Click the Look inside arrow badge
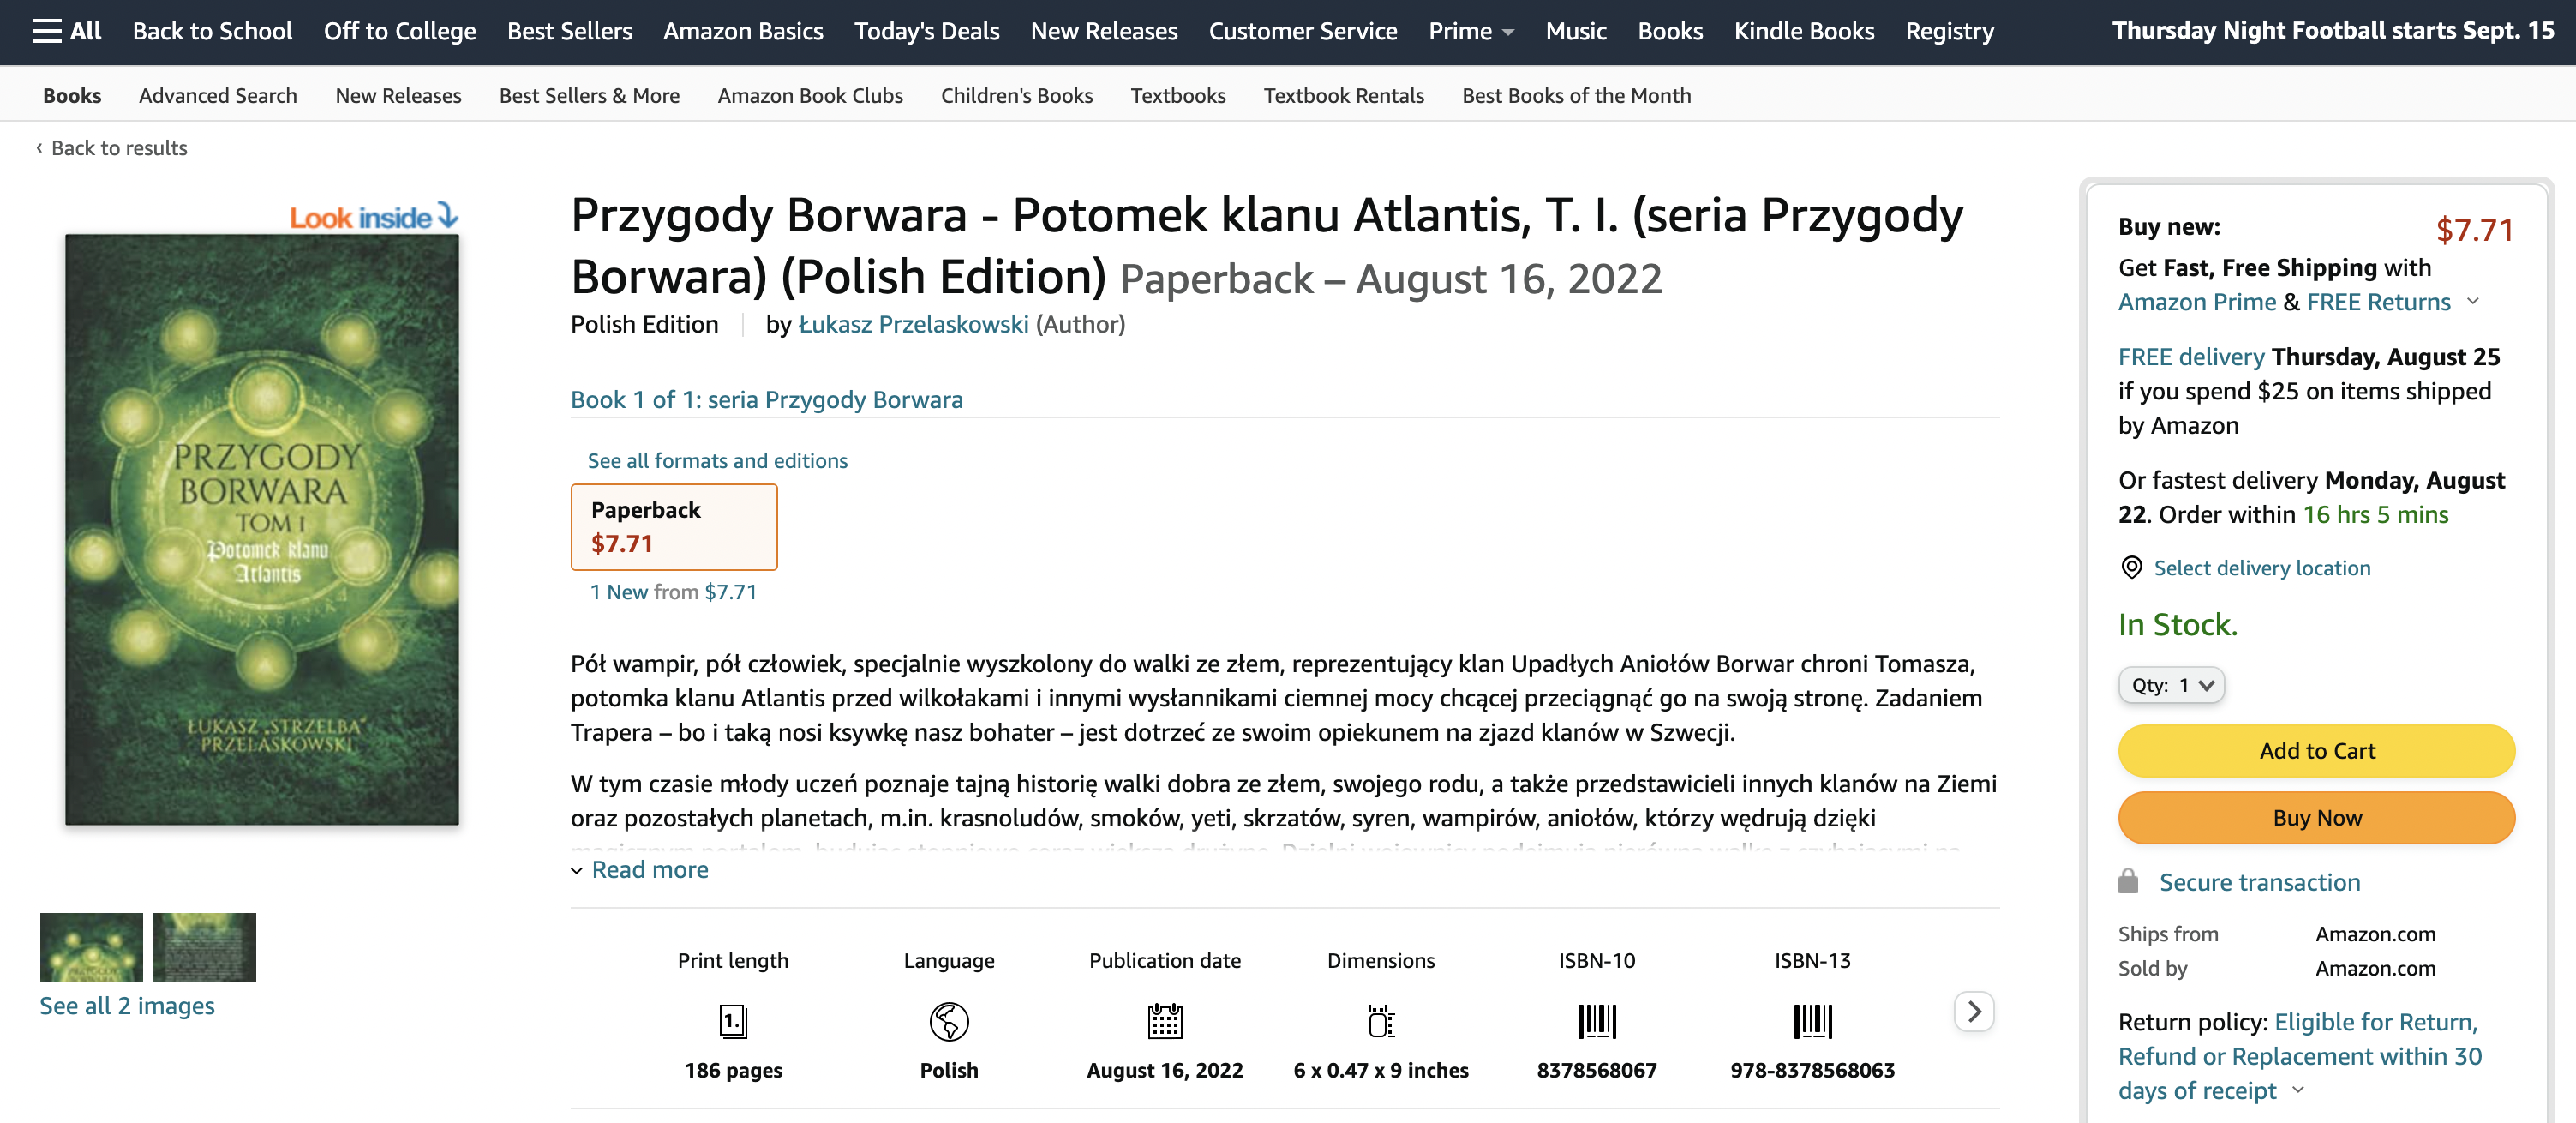This screenshot has width=2576, height=1123. (x=373, y=217)
